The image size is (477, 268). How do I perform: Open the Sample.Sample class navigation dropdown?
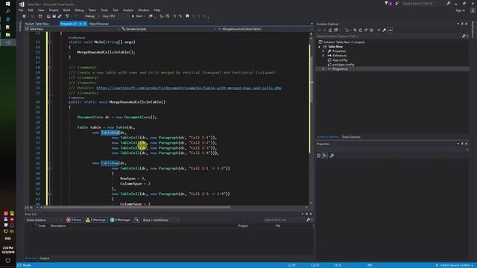click(x=168, y=29)
